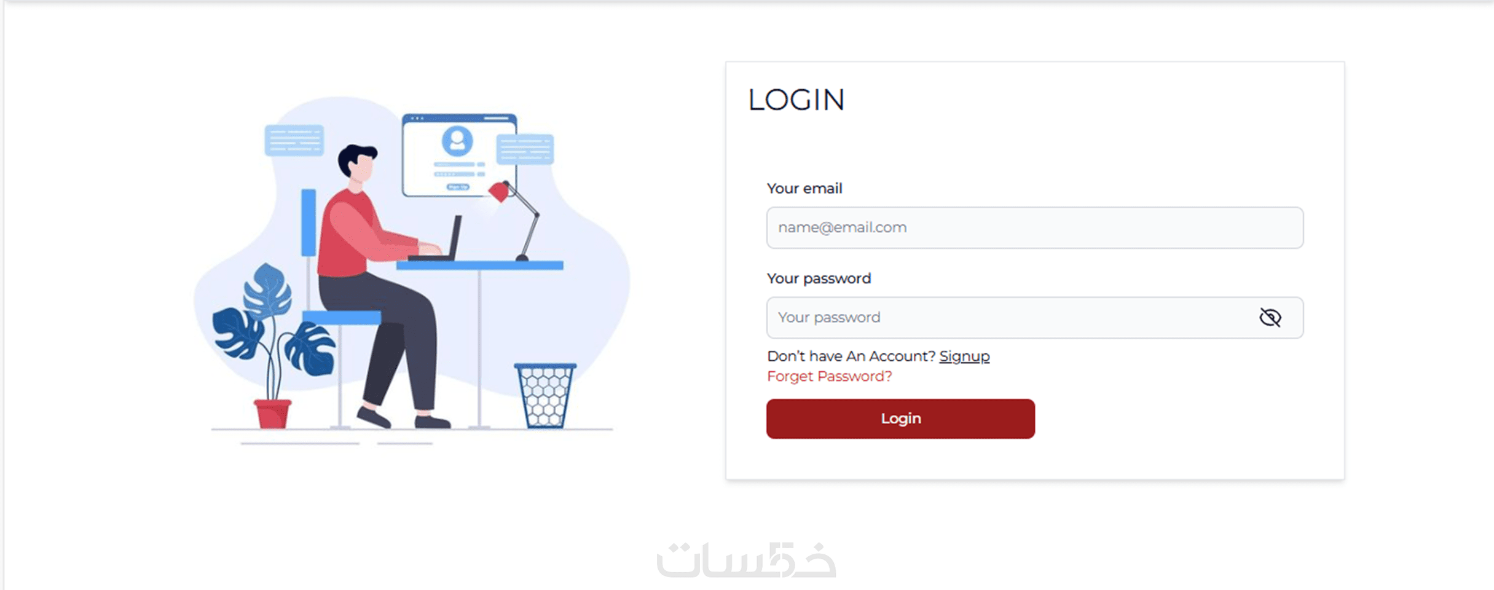Focus the Your password input field
This screenshot has width=1494, height=590.
click(1008, 317)
